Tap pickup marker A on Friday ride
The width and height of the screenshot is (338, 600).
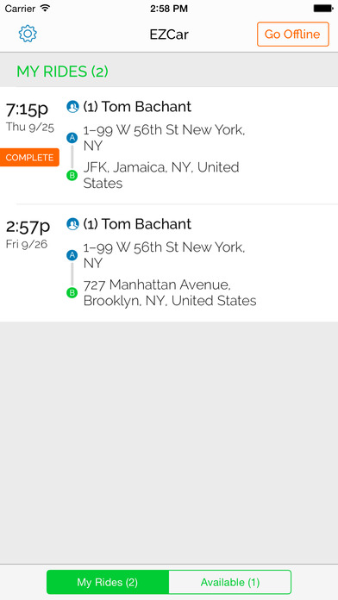tap(72, 255)
